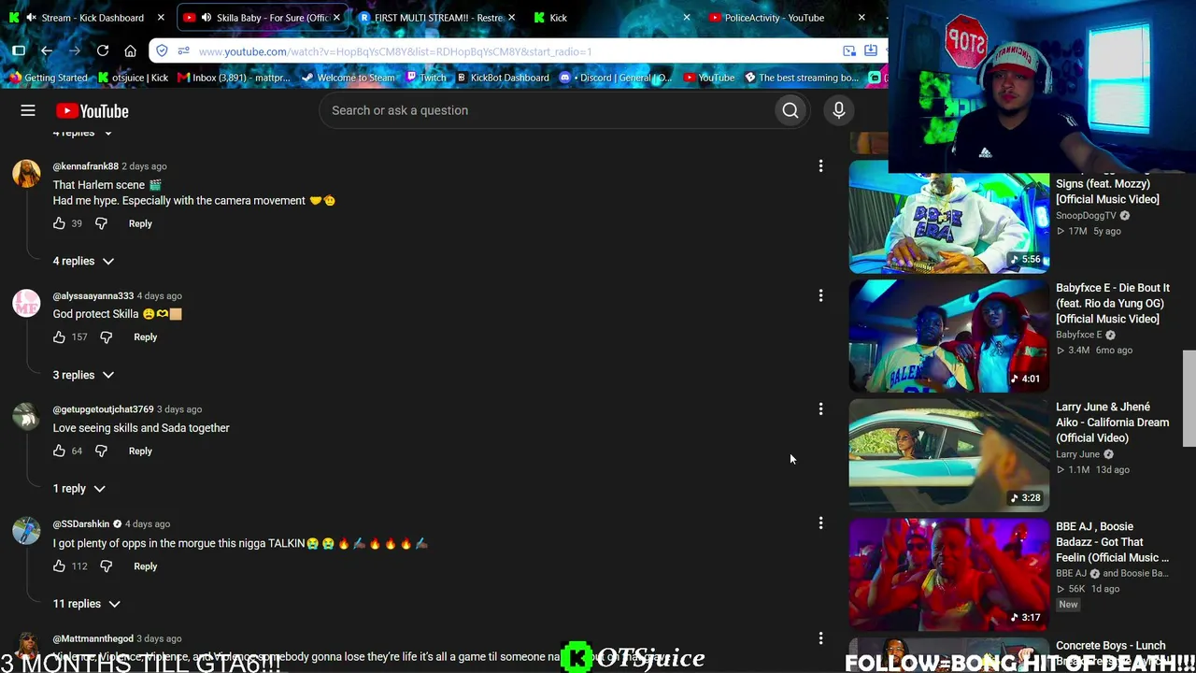The width and height of the screenshot is (1196, 673).
Task: Reply to @SSDarshkin's comment
Action: coord(145,566)
